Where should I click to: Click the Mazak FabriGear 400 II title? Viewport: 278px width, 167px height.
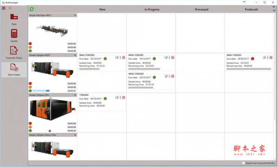(x=40, y=15)
